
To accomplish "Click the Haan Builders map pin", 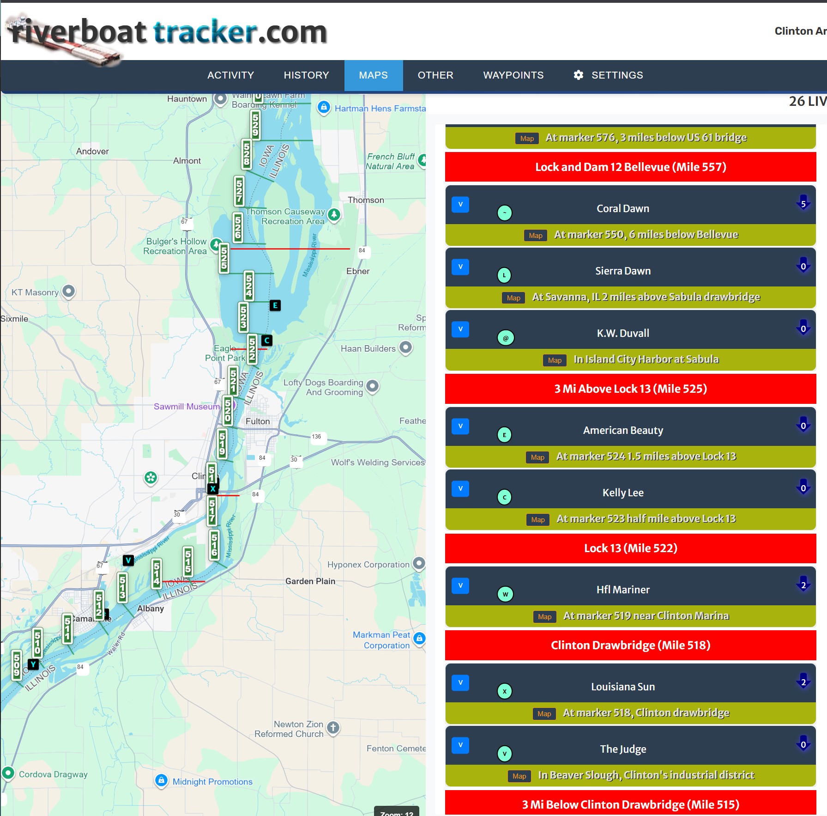I will click(405, 347).
